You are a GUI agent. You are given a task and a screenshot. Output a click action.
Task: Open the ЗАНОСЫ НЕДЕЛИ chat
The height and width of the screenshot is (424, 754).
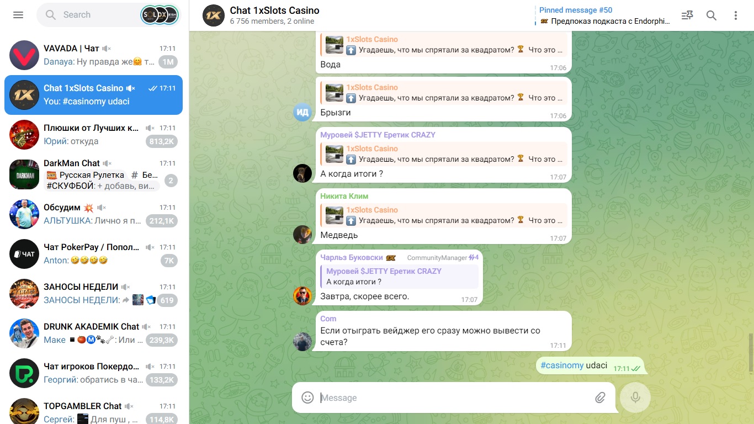pos(94,294)
